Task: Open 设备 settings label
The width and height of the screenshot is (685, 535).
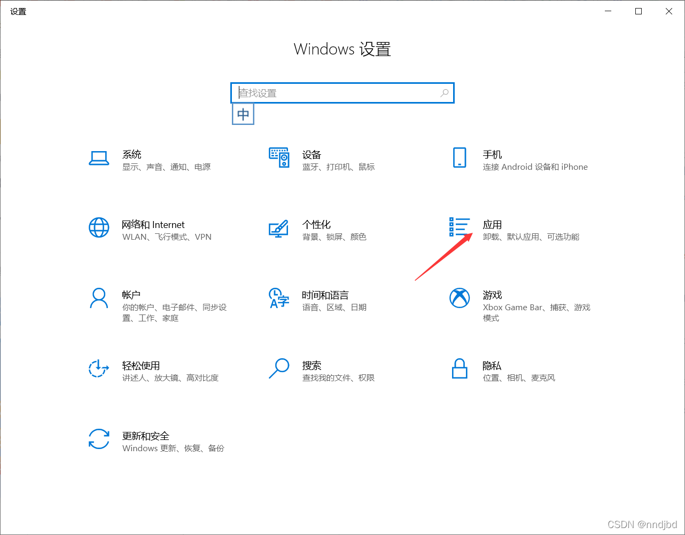Action: [312, 154]
